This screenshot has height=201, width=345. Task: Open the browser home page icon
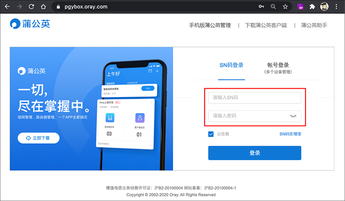pyautogui.click(x=43, y=6)
